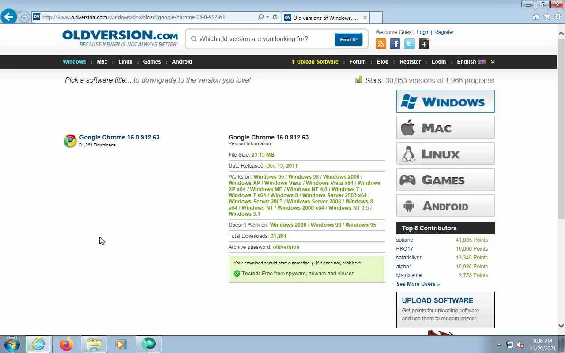Open the Google Chrome 16.0.912.63 title link
The height and width of the screenshot is (353, 565).
(119, 137)
